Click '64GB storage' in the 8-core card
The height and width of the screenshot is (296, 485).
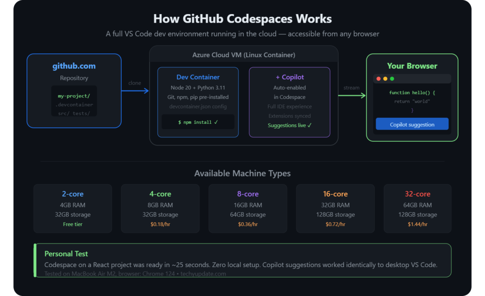pos(248,215)
